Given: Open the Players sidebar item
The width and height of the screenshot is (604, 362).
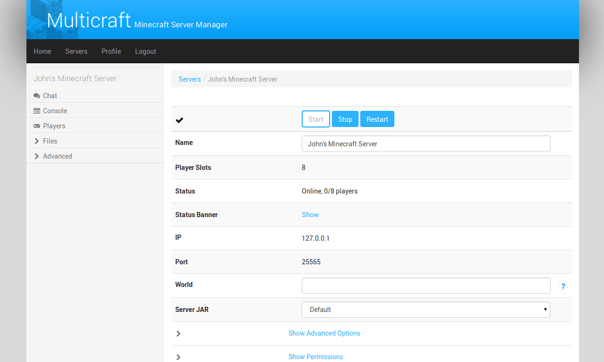Looking at the screenshot, I should 95,126.
